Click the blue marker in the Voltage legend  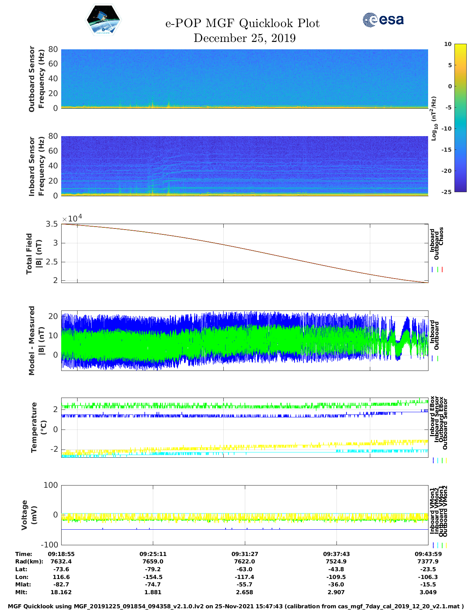click(x=433, y=545)
